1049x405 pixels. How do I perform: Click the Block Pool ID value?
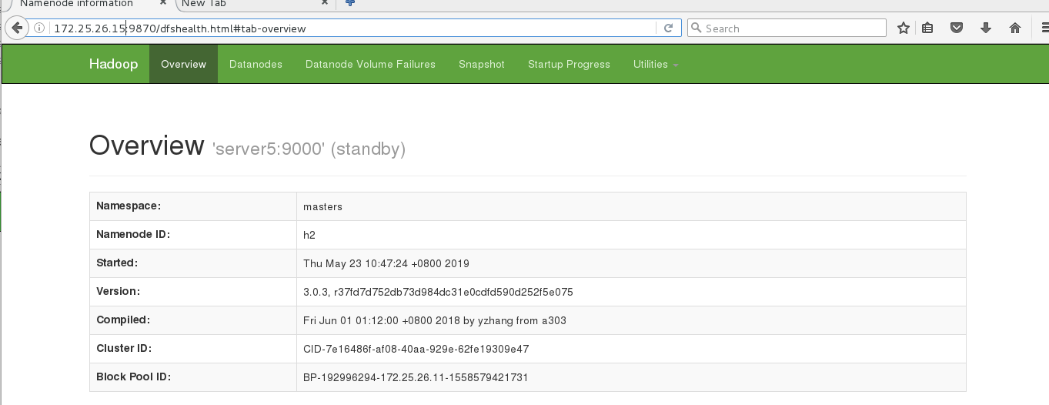pos(416,377)
